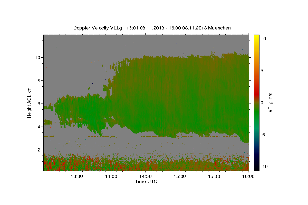Click the colorbar label 'VELg m/s'

[x=270, y=102]
